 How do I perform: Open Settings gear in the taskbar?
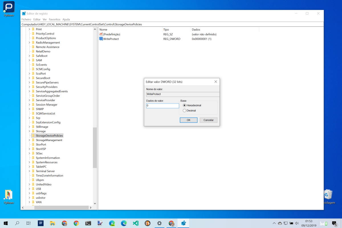click(159, 223)
